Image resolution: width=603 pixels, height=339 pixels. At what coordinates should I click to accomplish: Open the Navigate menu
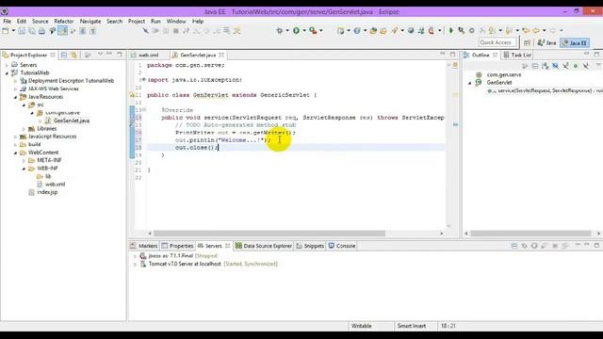[90, 21]
